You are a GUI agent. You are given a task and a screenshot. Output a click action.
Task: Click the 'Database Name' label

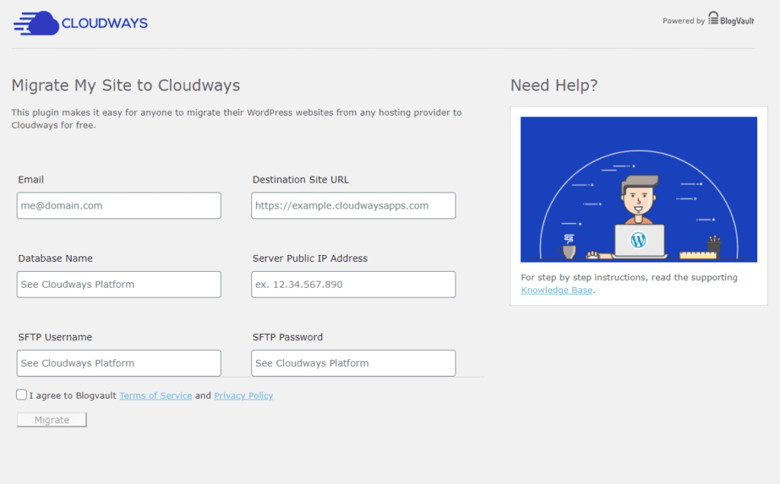(55, 259)
